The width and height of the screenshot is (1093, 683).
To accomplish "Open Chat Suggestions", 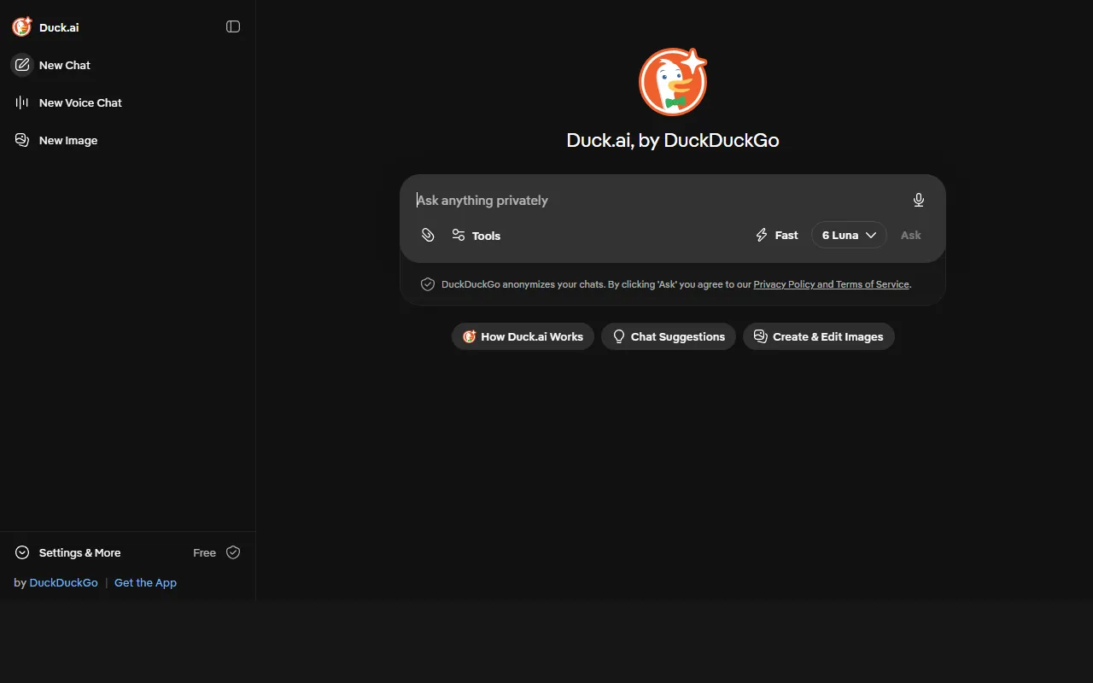I will pos(669,336).
